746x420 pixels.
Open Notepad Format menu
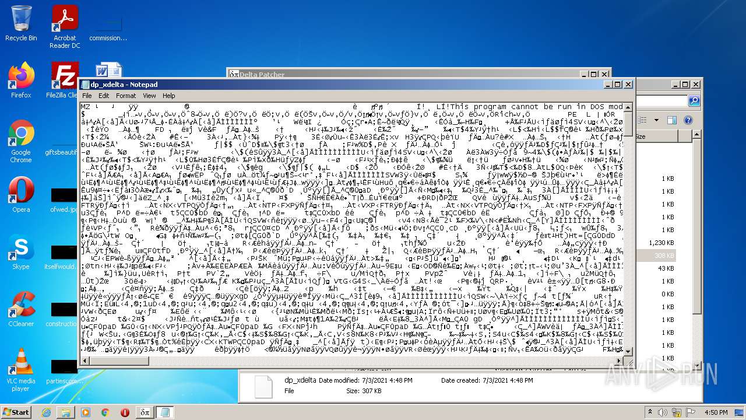pos(126,96)
